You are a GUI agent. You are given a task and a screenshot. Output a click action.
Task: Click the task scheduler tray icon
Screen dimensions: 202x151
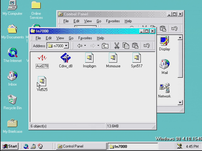179,146
